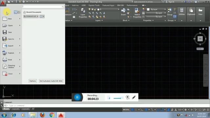Screen dimensions: 210x118
Task: Click the Sign In button
Action: click(x=170, y=2)
